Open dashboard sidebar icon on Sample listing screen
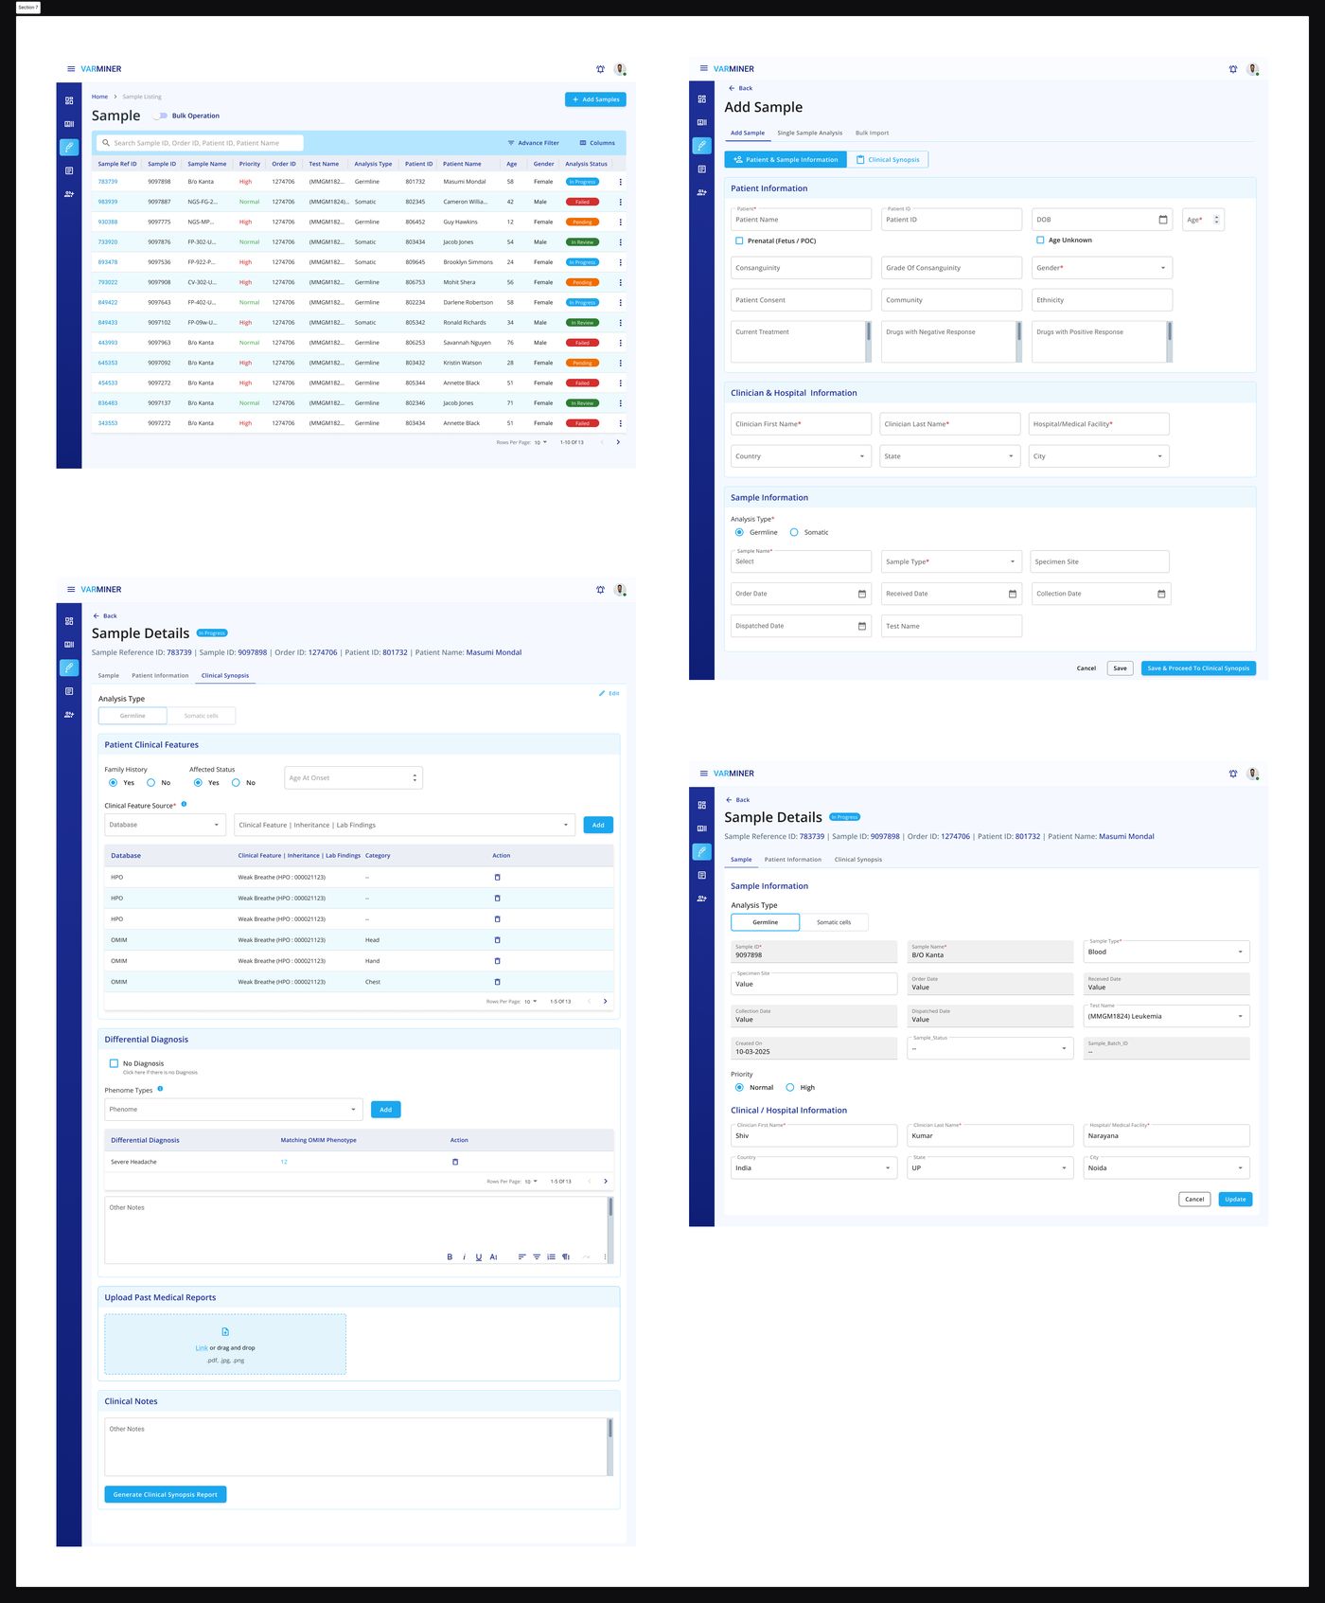 (69, 100)
